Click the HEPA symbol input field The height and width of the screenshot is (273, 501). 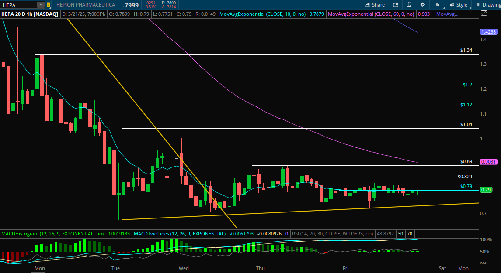tap(19, 5)
